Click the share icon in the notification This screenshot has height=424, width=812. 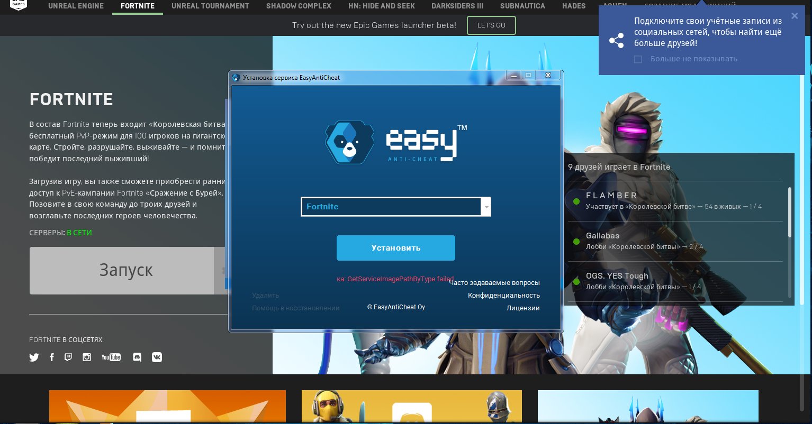tap(616, 41)
